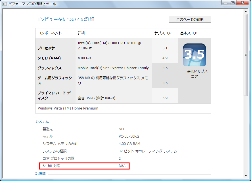
Task: Click the コア プロセッサの数 label
Action: pyautogui.click(x=58, y=159)
